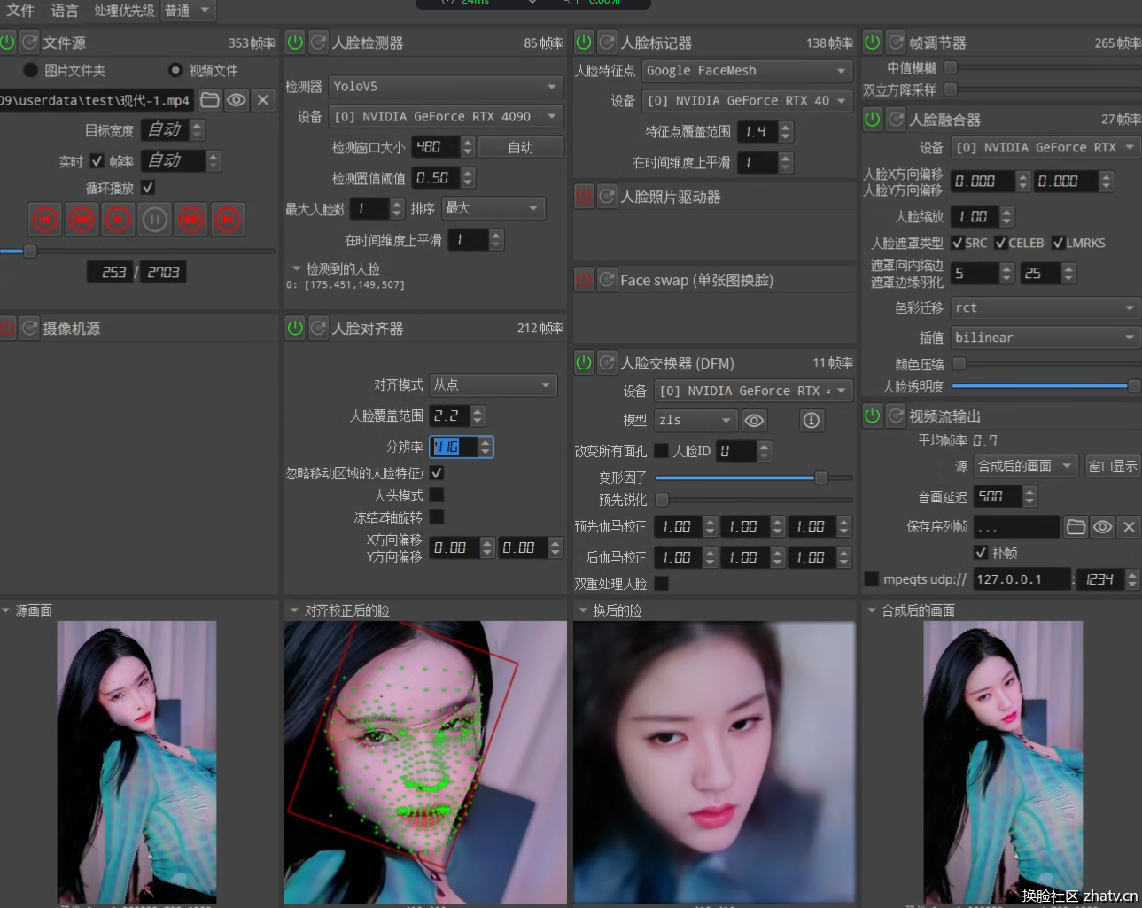Click the 分辨率 416 input field
This screenshot has width=1142, height=908.
coord(454,447)
